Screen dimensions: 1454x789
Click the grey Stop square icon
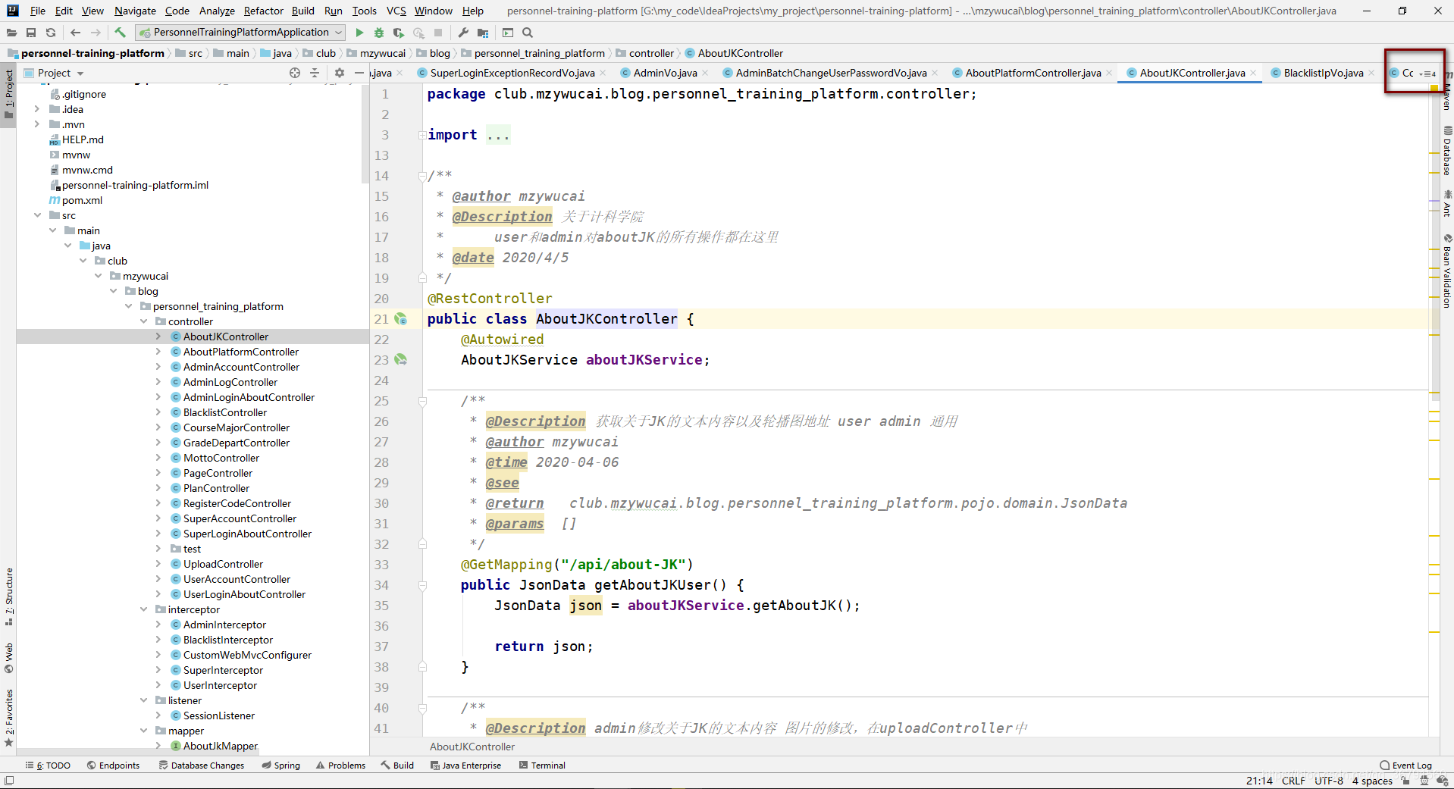[438, 33]
